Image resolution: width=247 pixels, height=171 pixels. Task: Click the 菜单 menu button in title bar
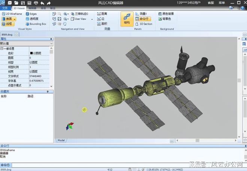(222, 3)
